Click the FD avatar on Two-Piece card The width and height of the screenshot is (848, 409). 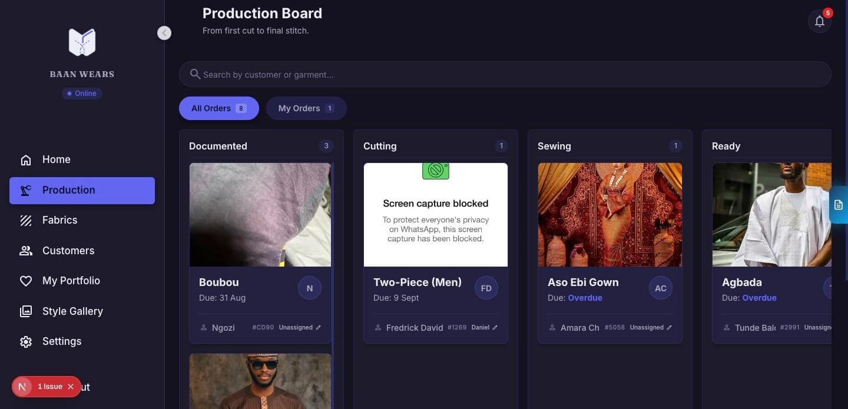pyautogui.click(x=486, y=288)
